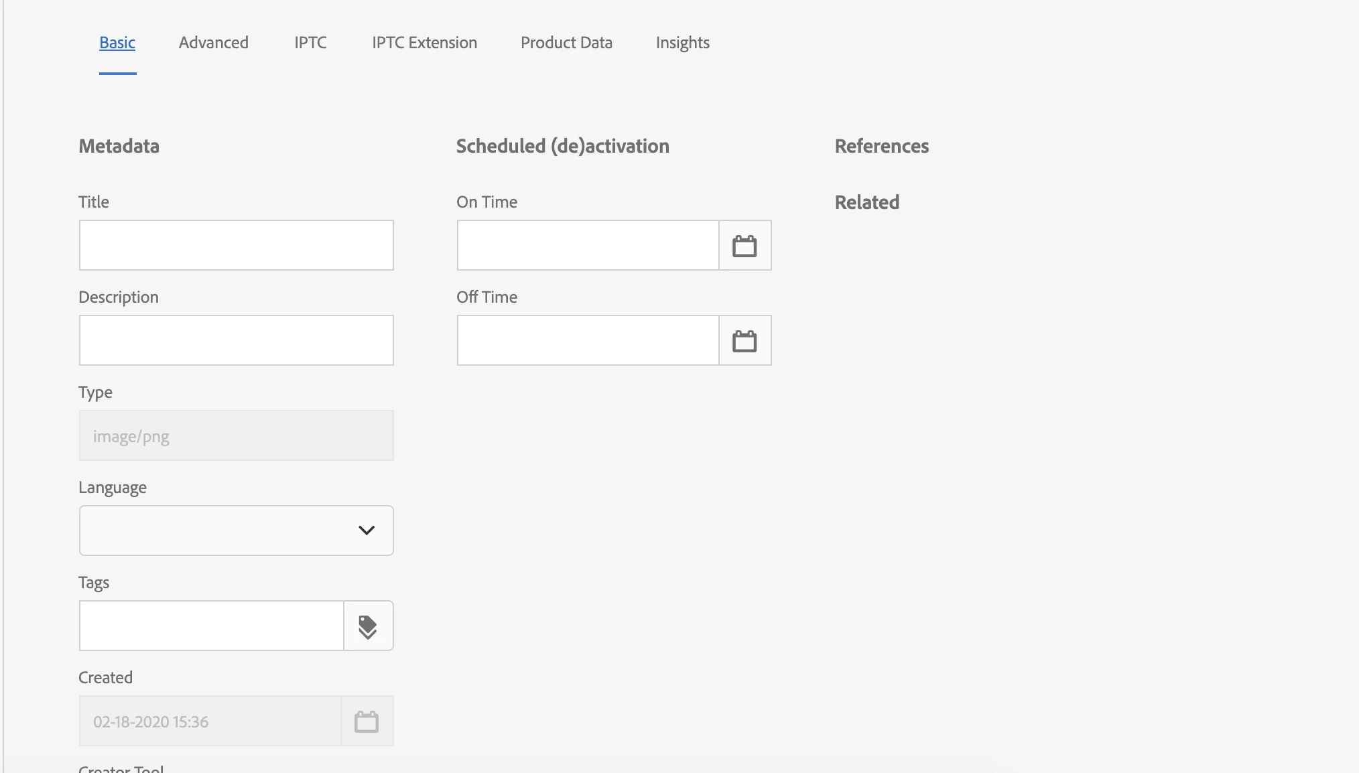Viewport: 1359px width, 773px height.
Task: Click the Tags input field
Action: (x=211, y=626)
